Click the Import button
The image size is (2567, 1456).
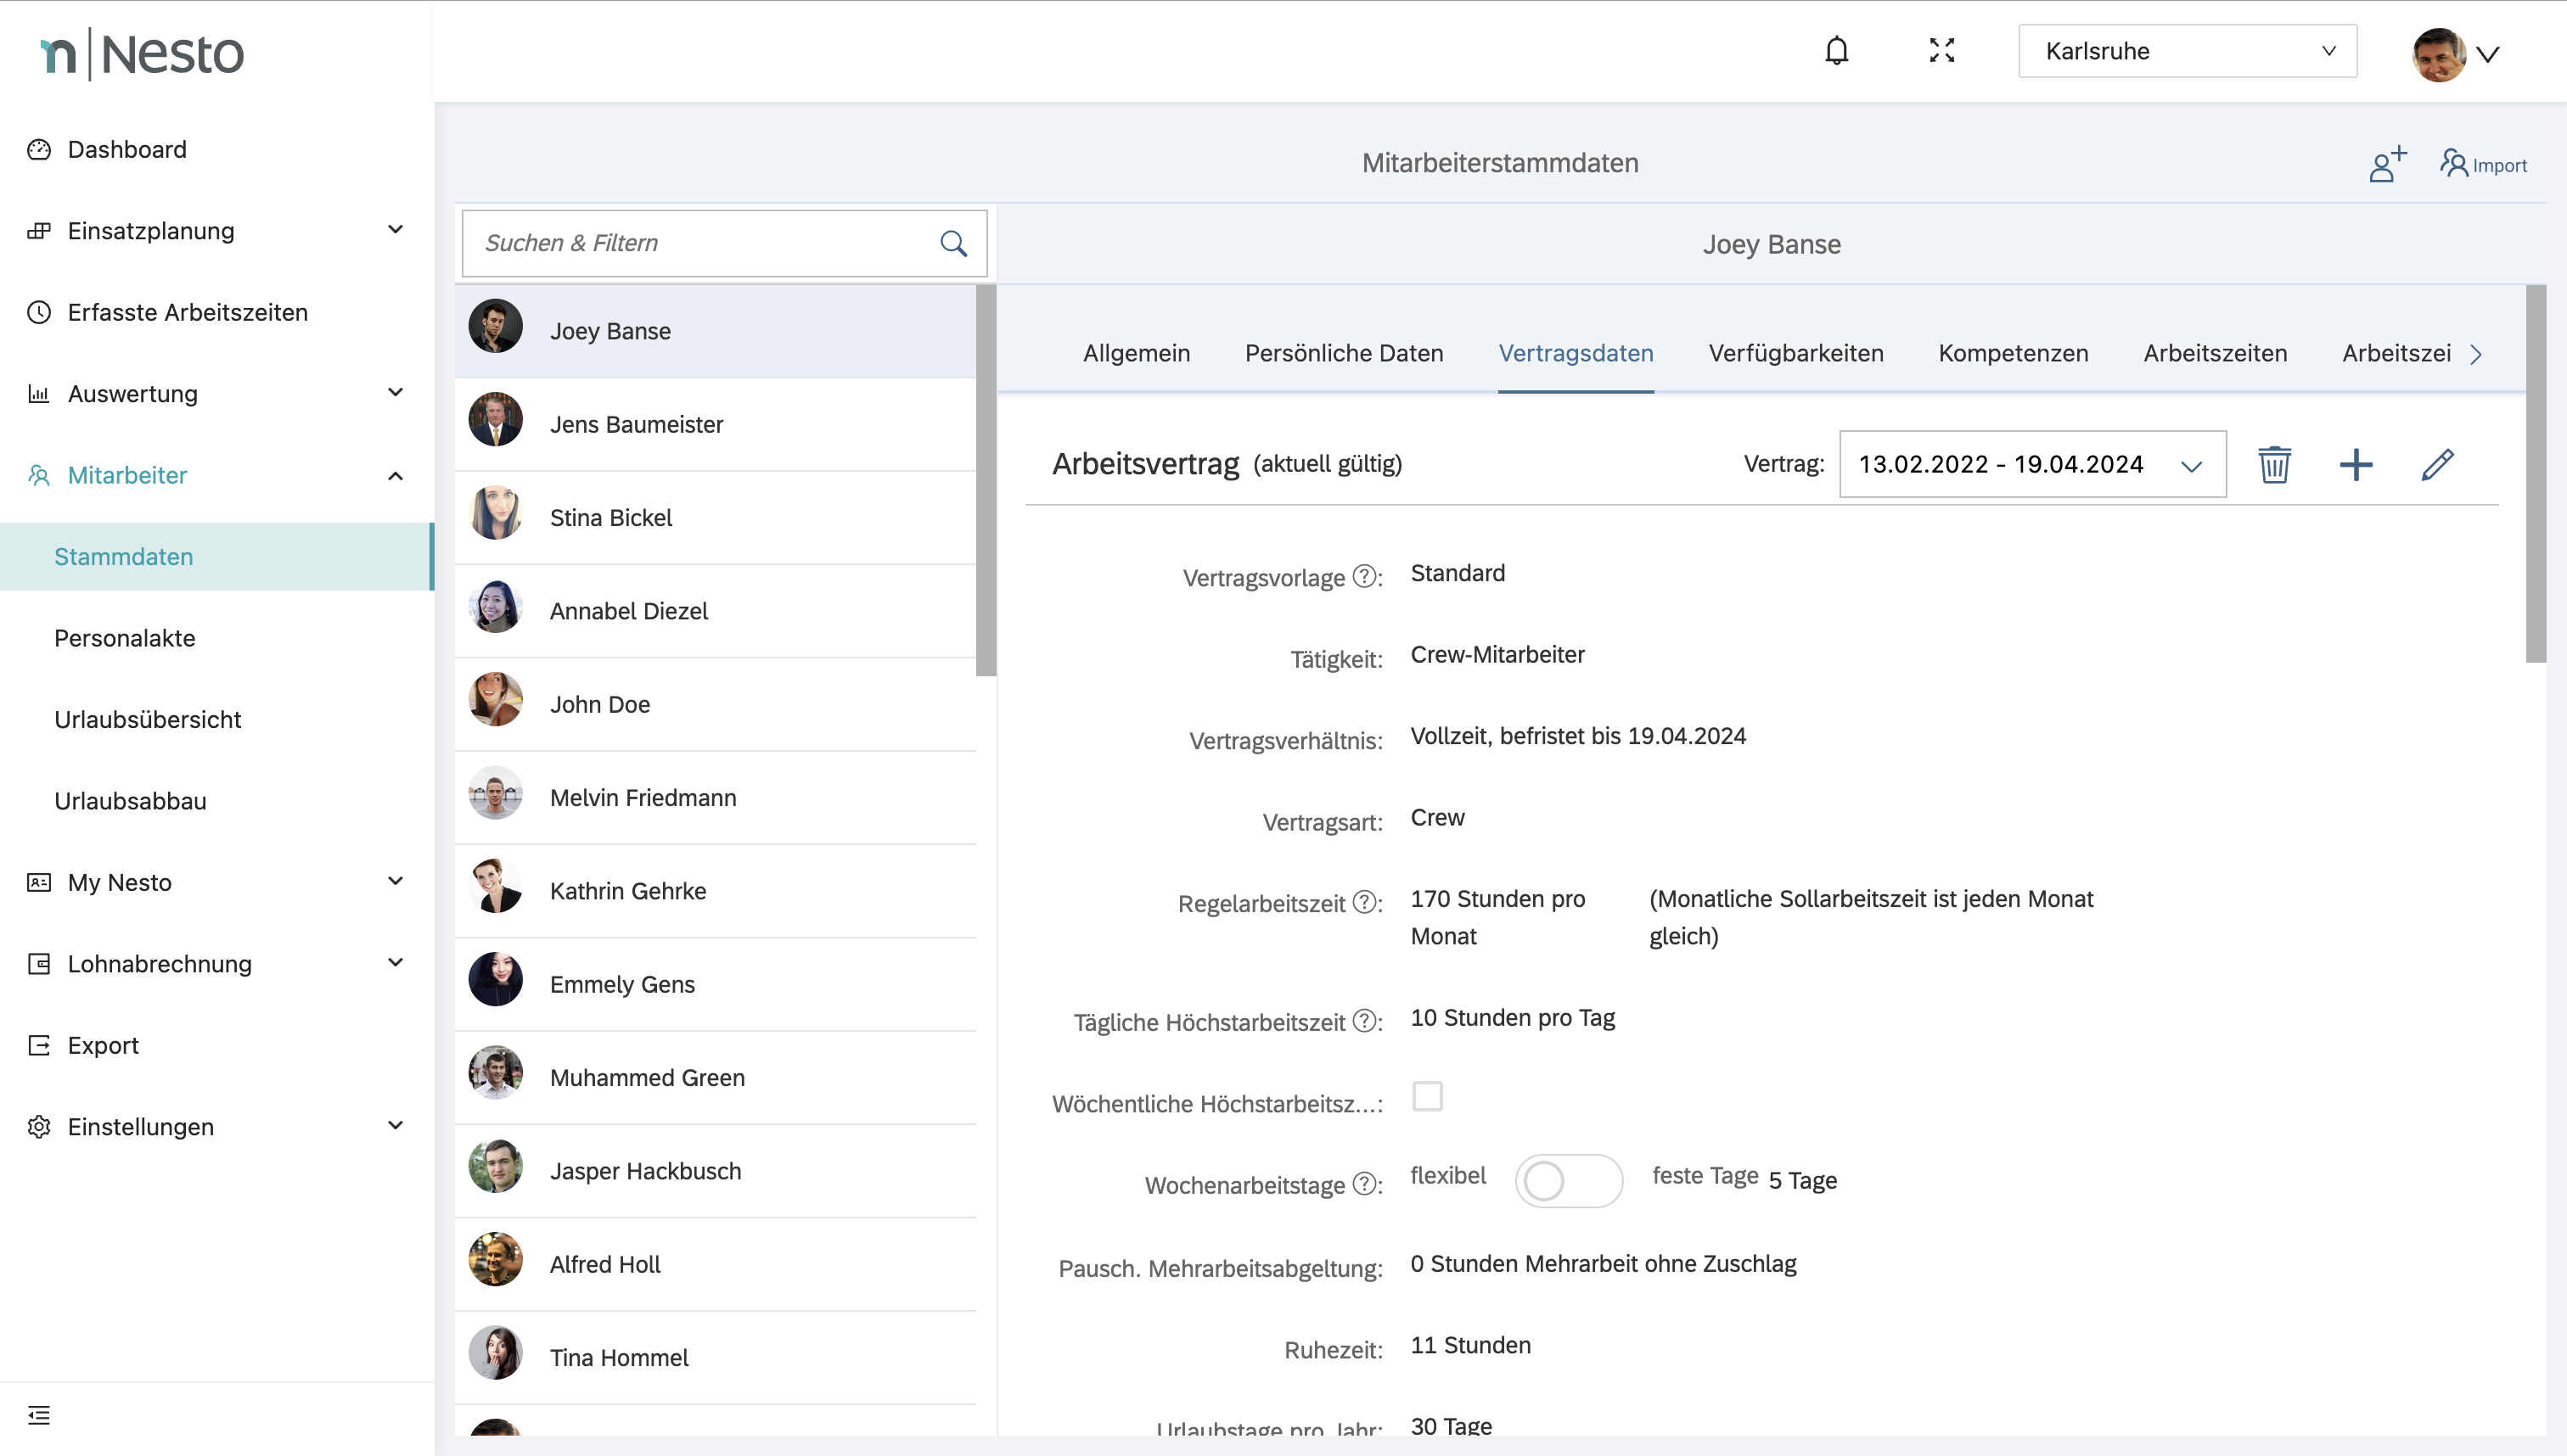pos(2484,164)
